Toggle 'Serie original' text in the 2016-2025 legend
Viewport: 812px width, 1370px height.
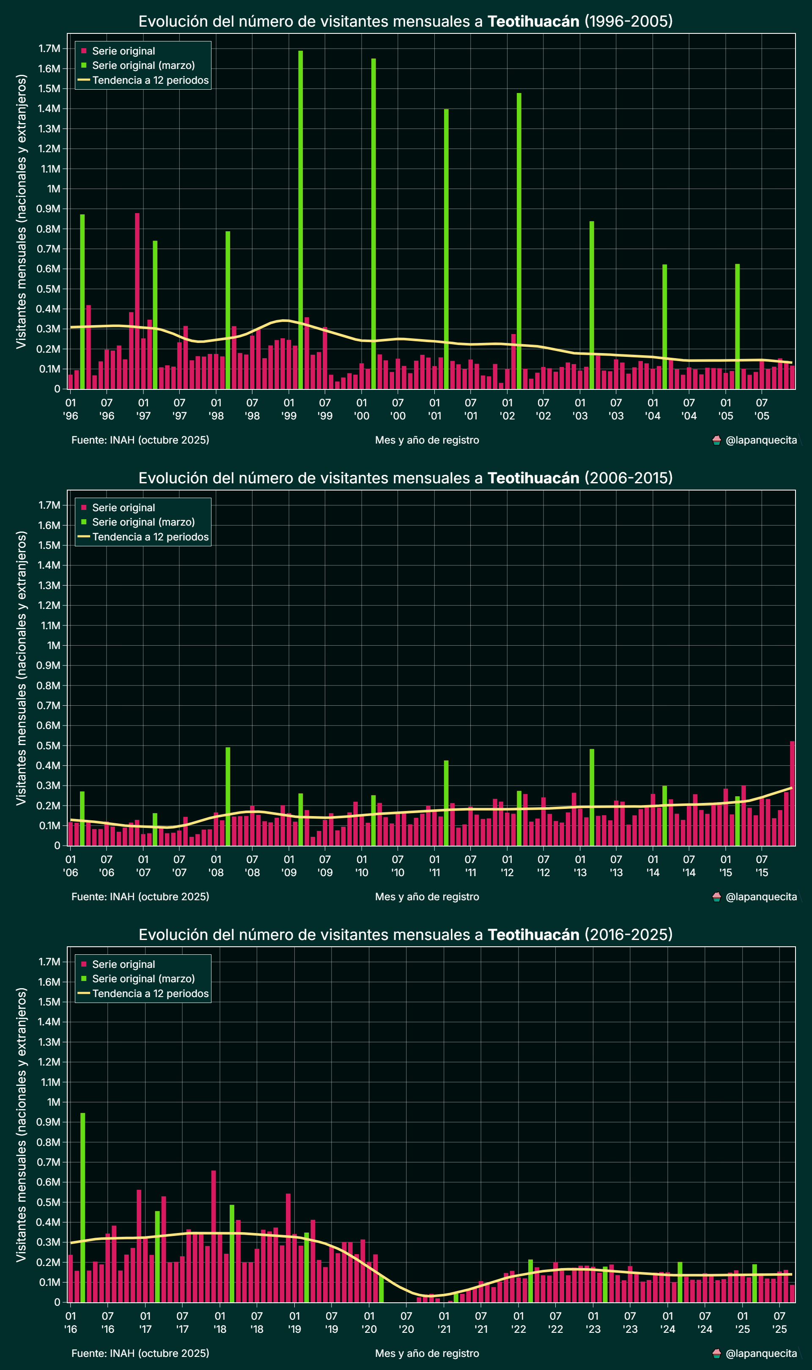pyautogui.click(x=123, y=964)
